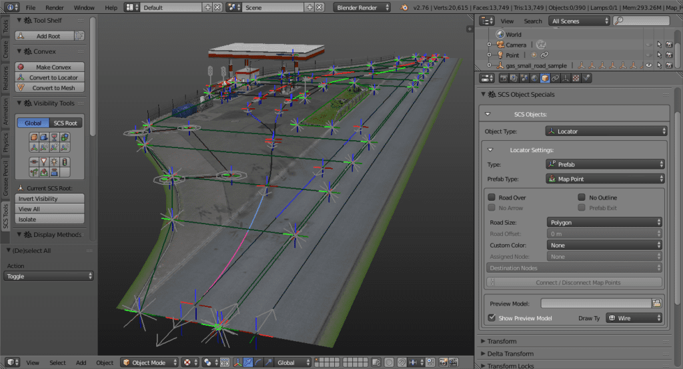Click the Object Constraints chain icon

pos(555,78)
